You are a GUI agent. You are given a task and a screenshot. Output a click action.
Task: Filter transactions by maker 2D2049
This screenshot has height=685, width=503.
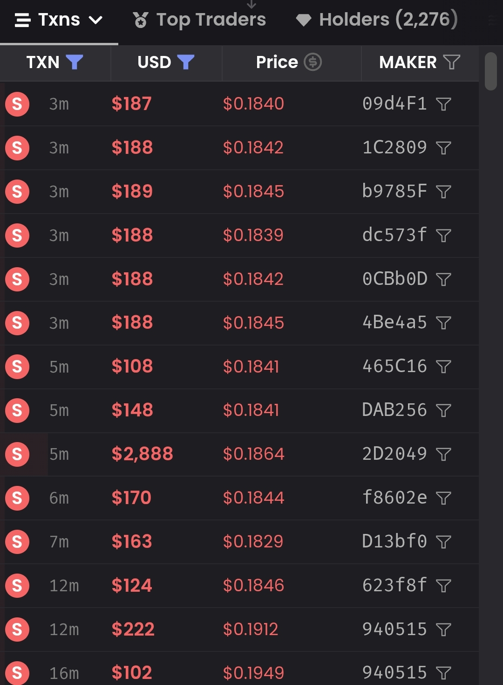(x=443, y=454)
